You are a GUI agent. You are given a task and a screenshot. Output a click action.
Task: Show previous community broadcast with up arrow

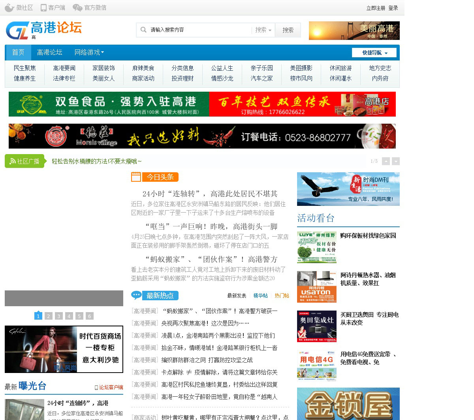click(x=386, y=161)
